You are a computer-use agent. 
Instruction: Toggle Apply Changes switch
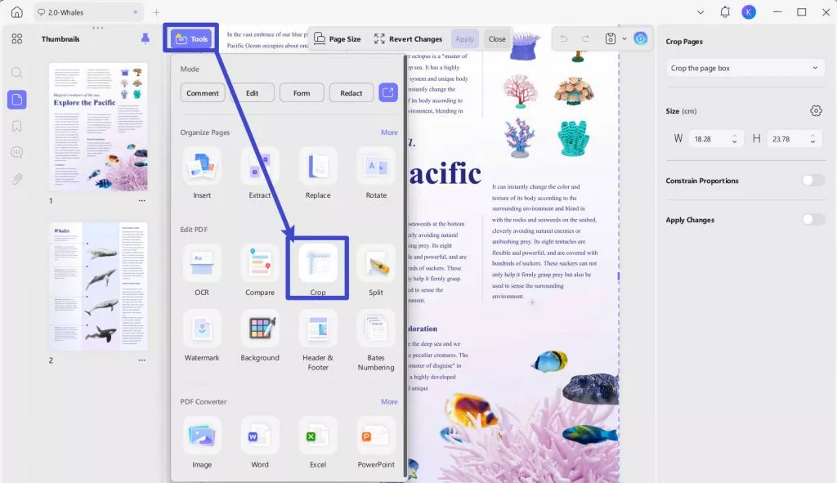tap(813, 219)
